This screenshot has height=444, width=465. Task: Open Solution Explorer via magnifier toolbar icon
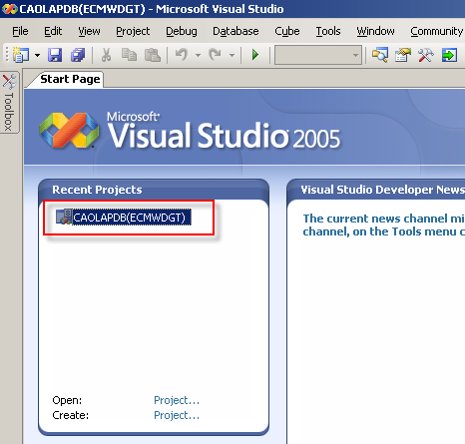point(380,55)
